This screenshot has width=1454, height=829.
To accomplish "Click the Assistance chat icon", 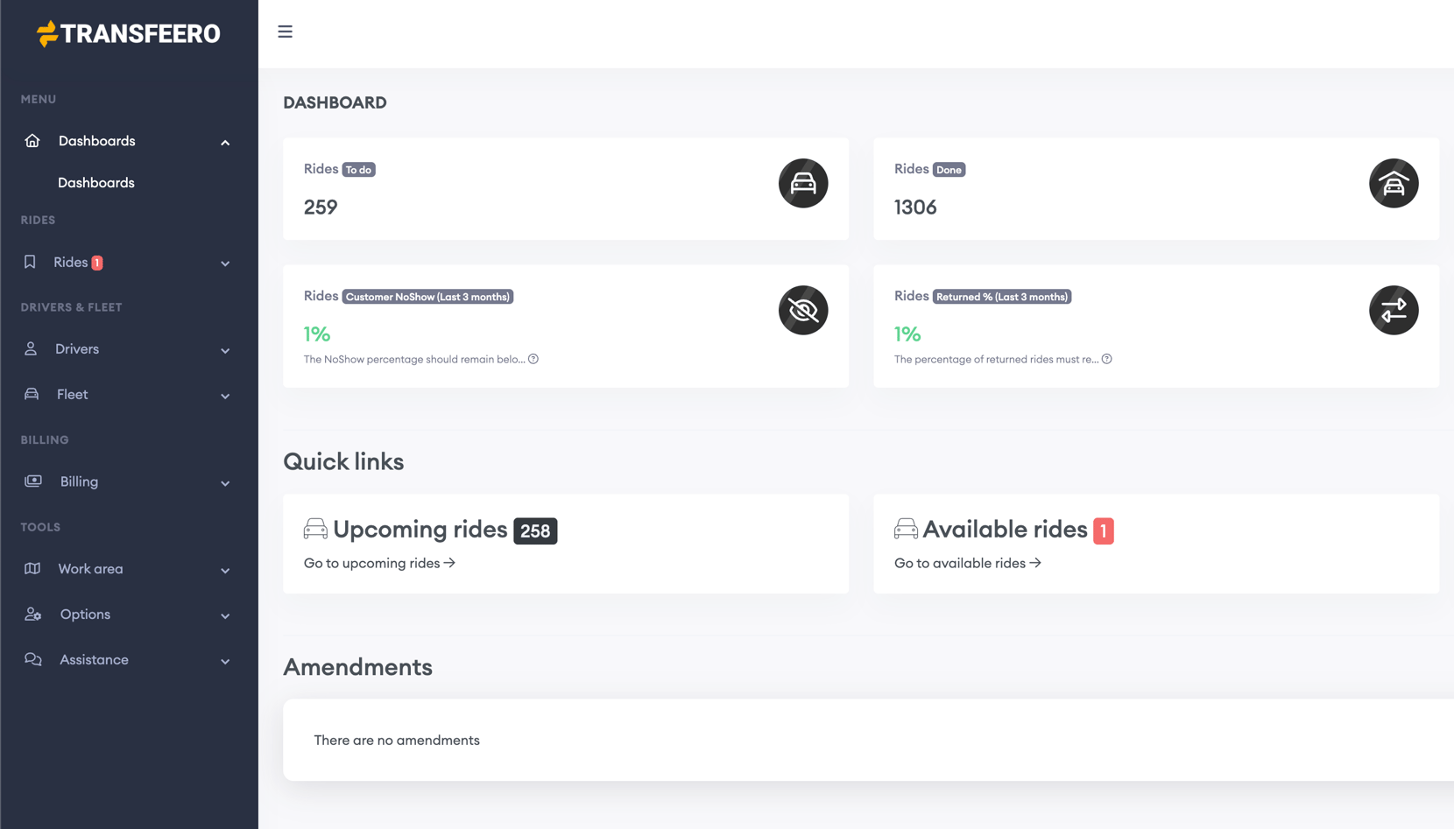I will [x=32, y=659].
